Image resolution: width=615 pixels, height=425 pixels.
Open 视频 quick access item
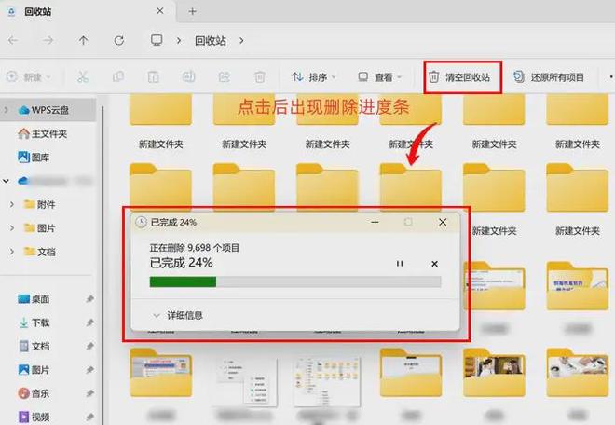[x=34, y=417]
